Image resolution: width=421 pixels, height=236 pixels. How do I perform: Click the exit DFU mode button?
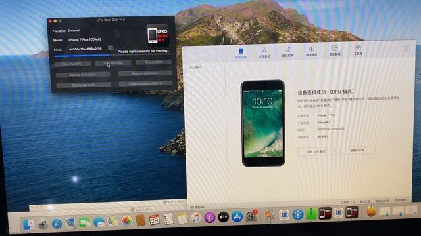tap(316, 151)
